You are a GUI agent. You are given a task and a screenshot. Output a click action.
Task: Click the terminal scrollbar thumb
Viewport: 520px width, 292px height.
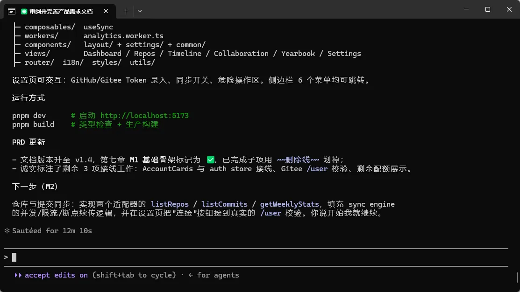[x=517, y=278]
